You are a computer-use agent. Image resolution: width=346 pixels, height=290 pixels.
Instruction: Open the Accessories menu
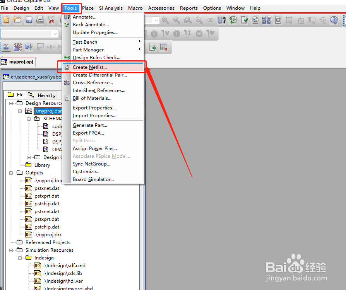[161, 8]
